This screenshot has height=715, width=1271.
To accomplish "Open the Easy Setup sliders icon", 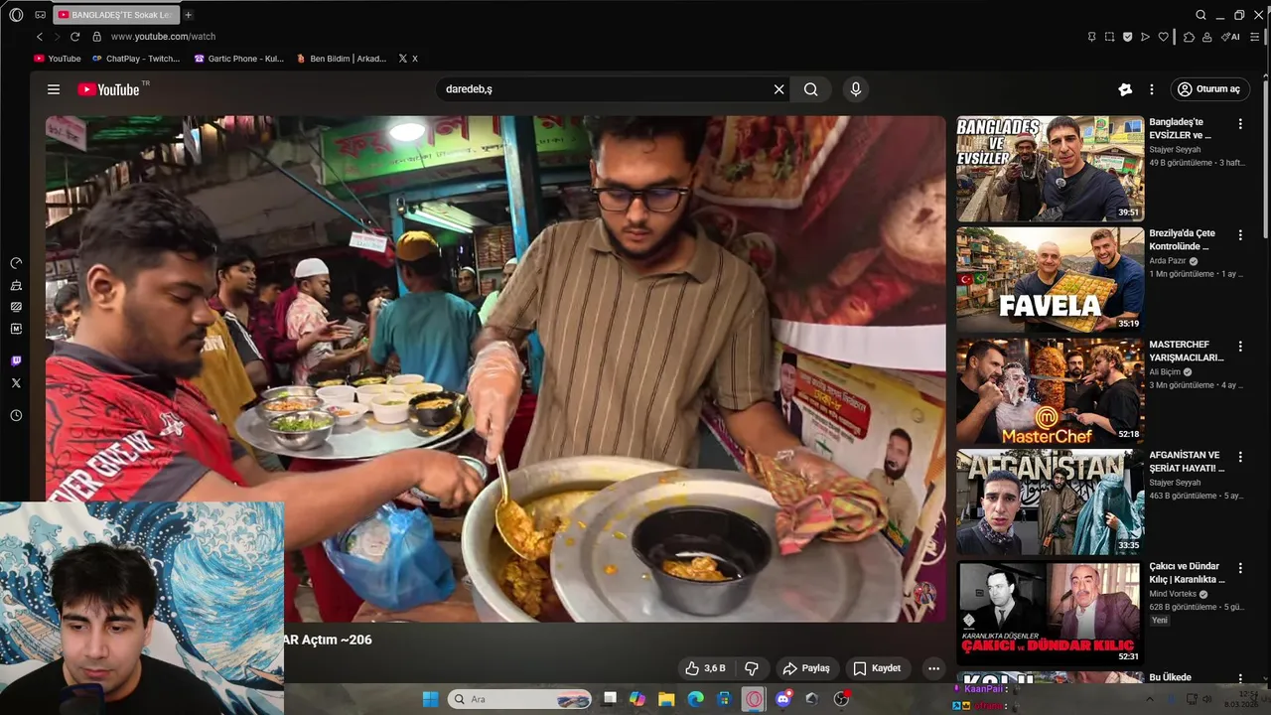I will pyautogui.click(x=1255, y=37).
